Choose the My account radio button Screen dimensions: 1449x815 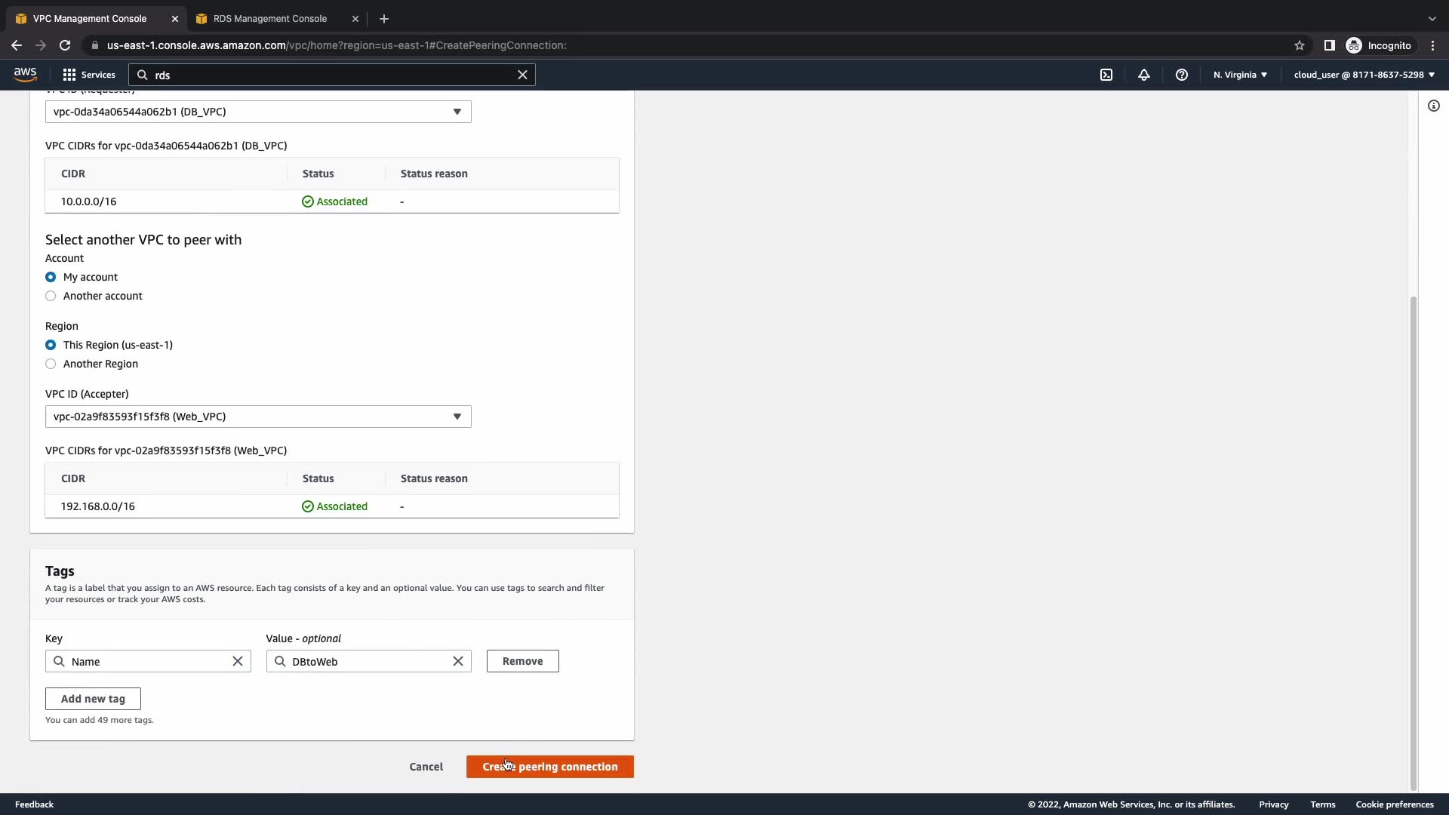(51, 277)
